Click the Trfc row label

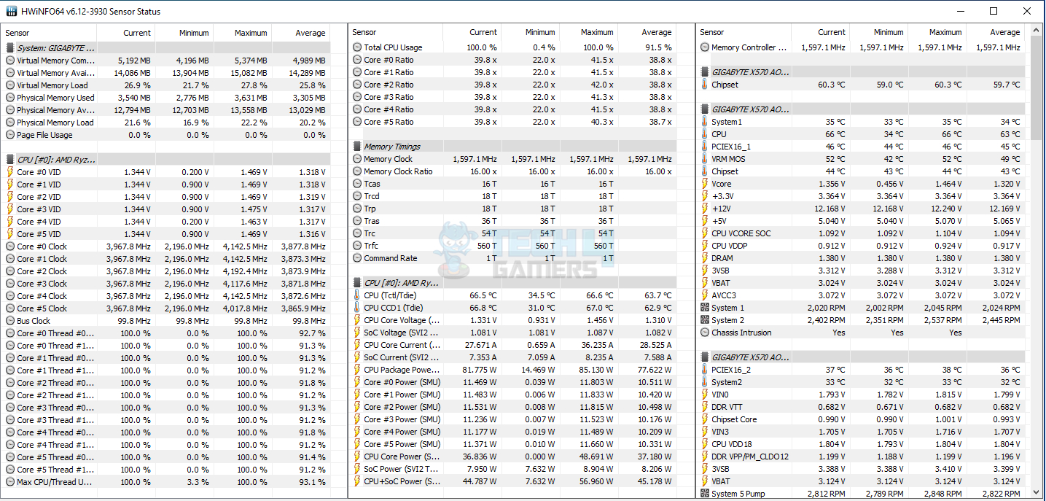click(x=371, y=246)
